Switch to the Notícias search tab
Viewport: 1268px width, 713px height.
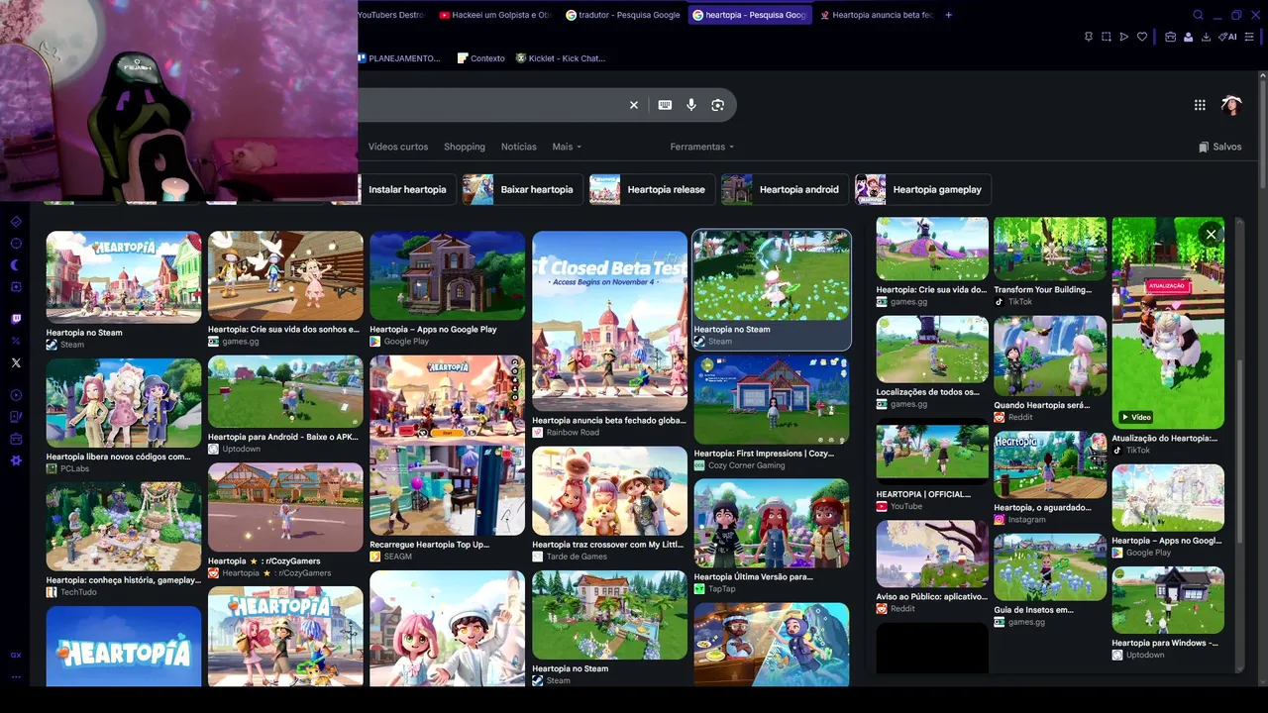coord(519,147)
